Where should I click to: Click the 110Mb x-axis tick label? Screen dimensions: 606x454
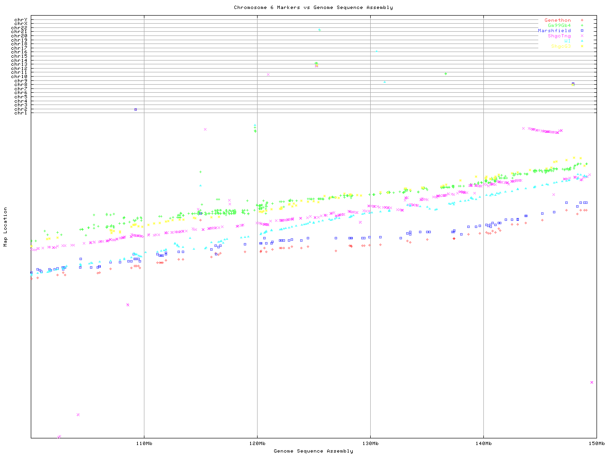coord(144,444)
